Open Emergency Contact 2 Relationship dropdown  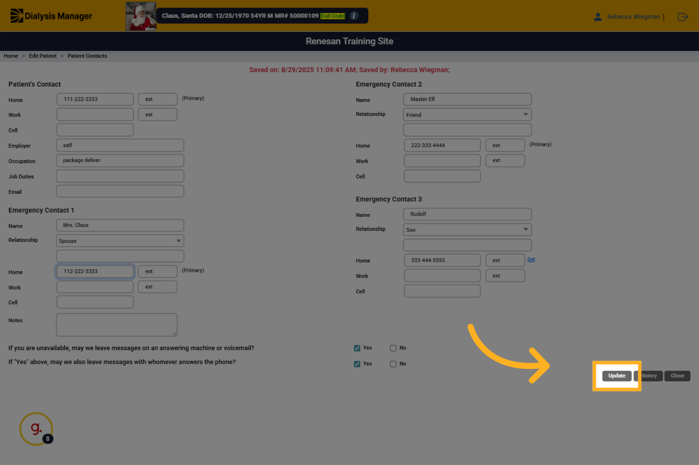pos(467,115)
